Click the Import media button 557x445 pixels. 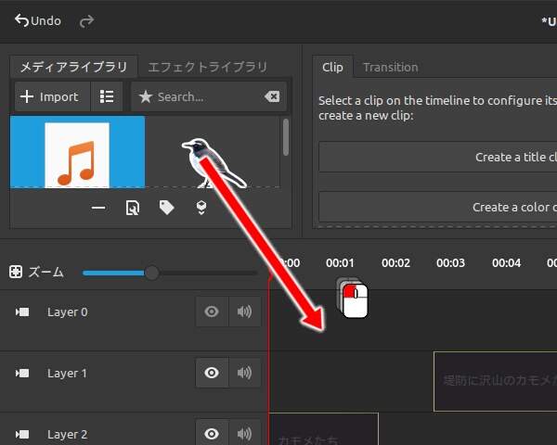(x=50, y=96)
